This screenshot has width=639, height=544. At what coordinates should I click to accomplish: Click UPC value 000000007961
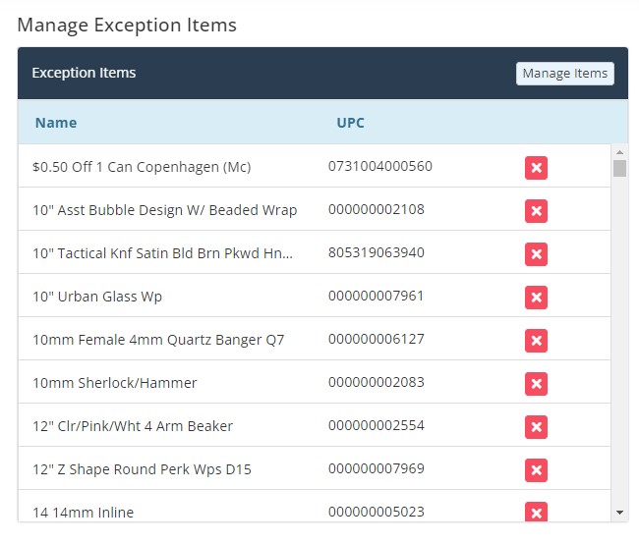pyautogui.click(x=377, y=296)
